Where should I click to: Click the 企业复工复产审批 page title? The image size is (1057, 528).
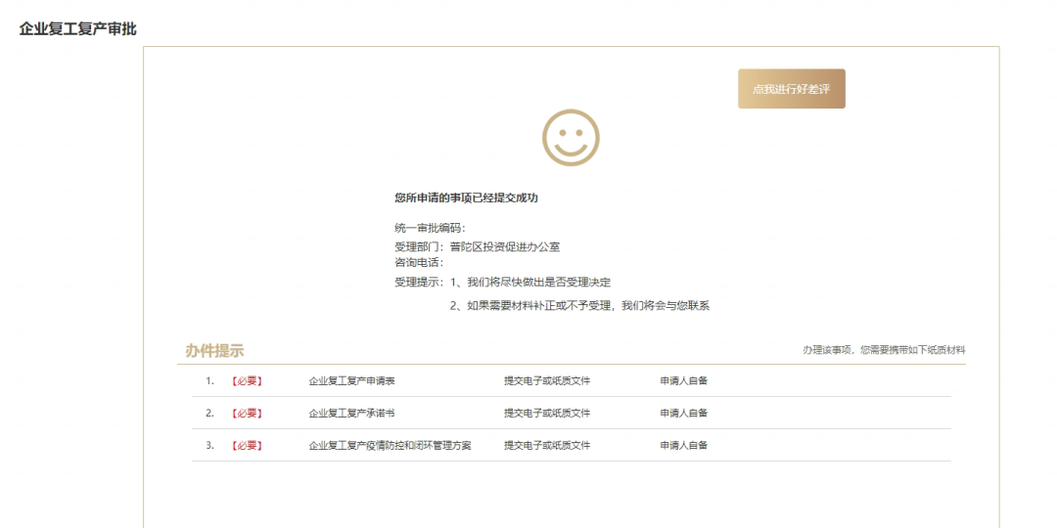[x=77, y=29]
